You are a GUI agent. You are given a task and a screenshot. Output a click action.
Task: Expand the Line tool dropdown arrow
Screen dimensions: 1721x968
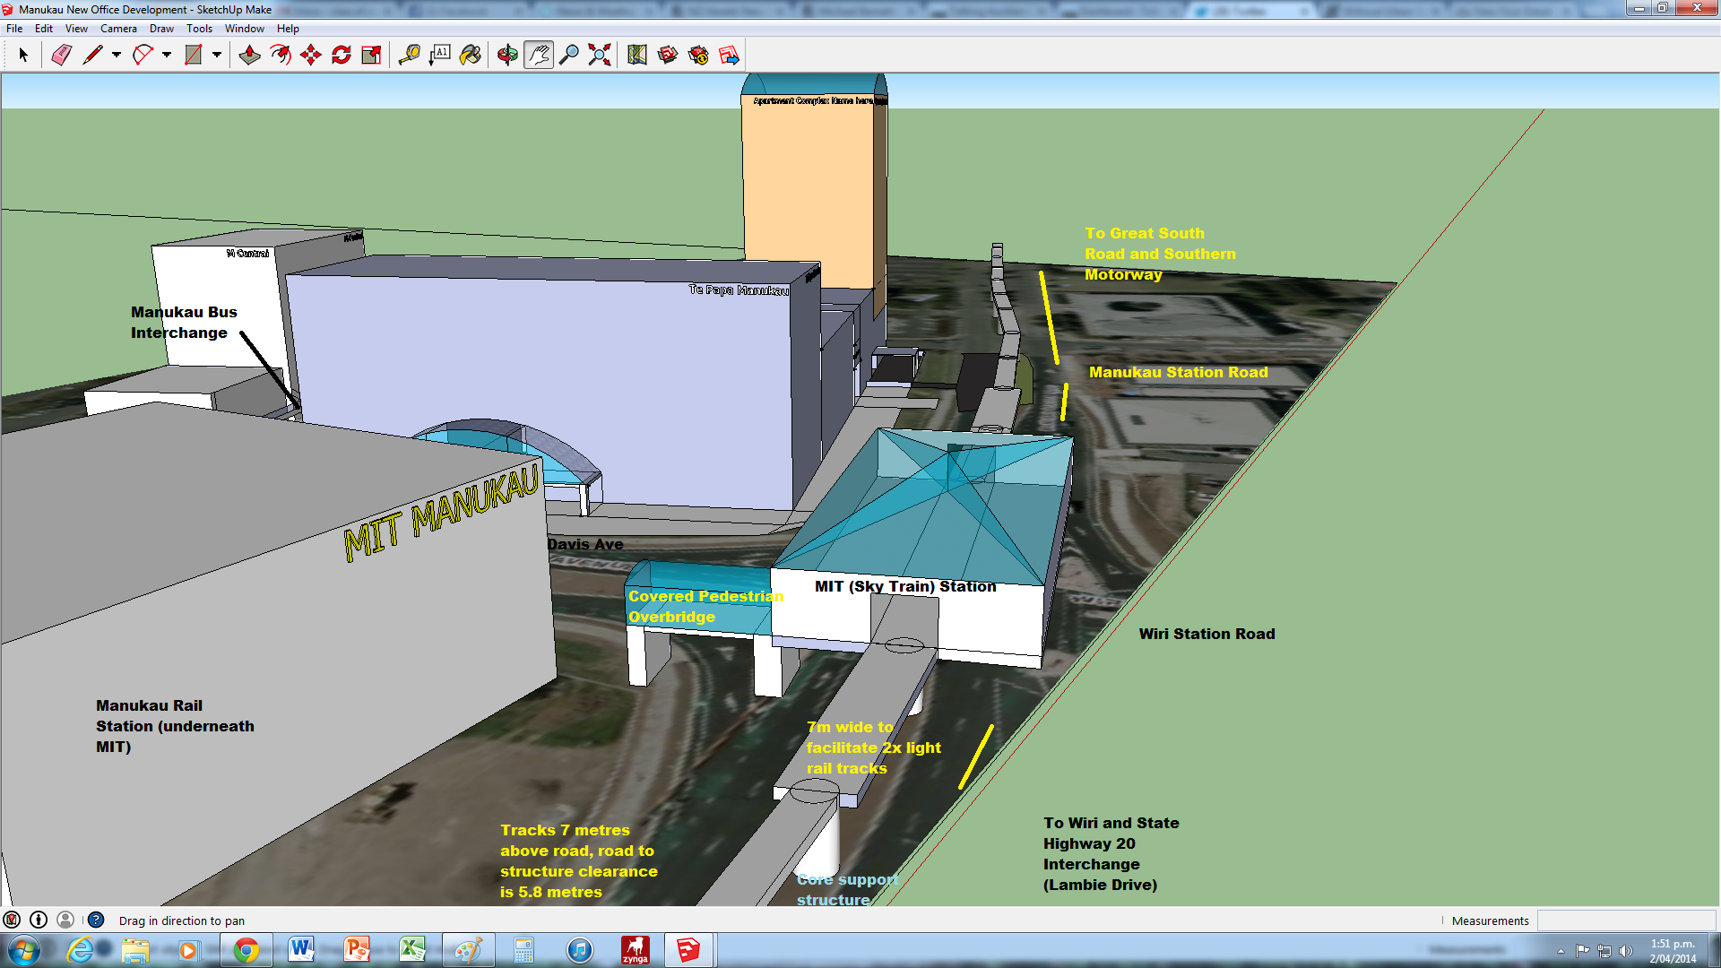coord(117,56)
